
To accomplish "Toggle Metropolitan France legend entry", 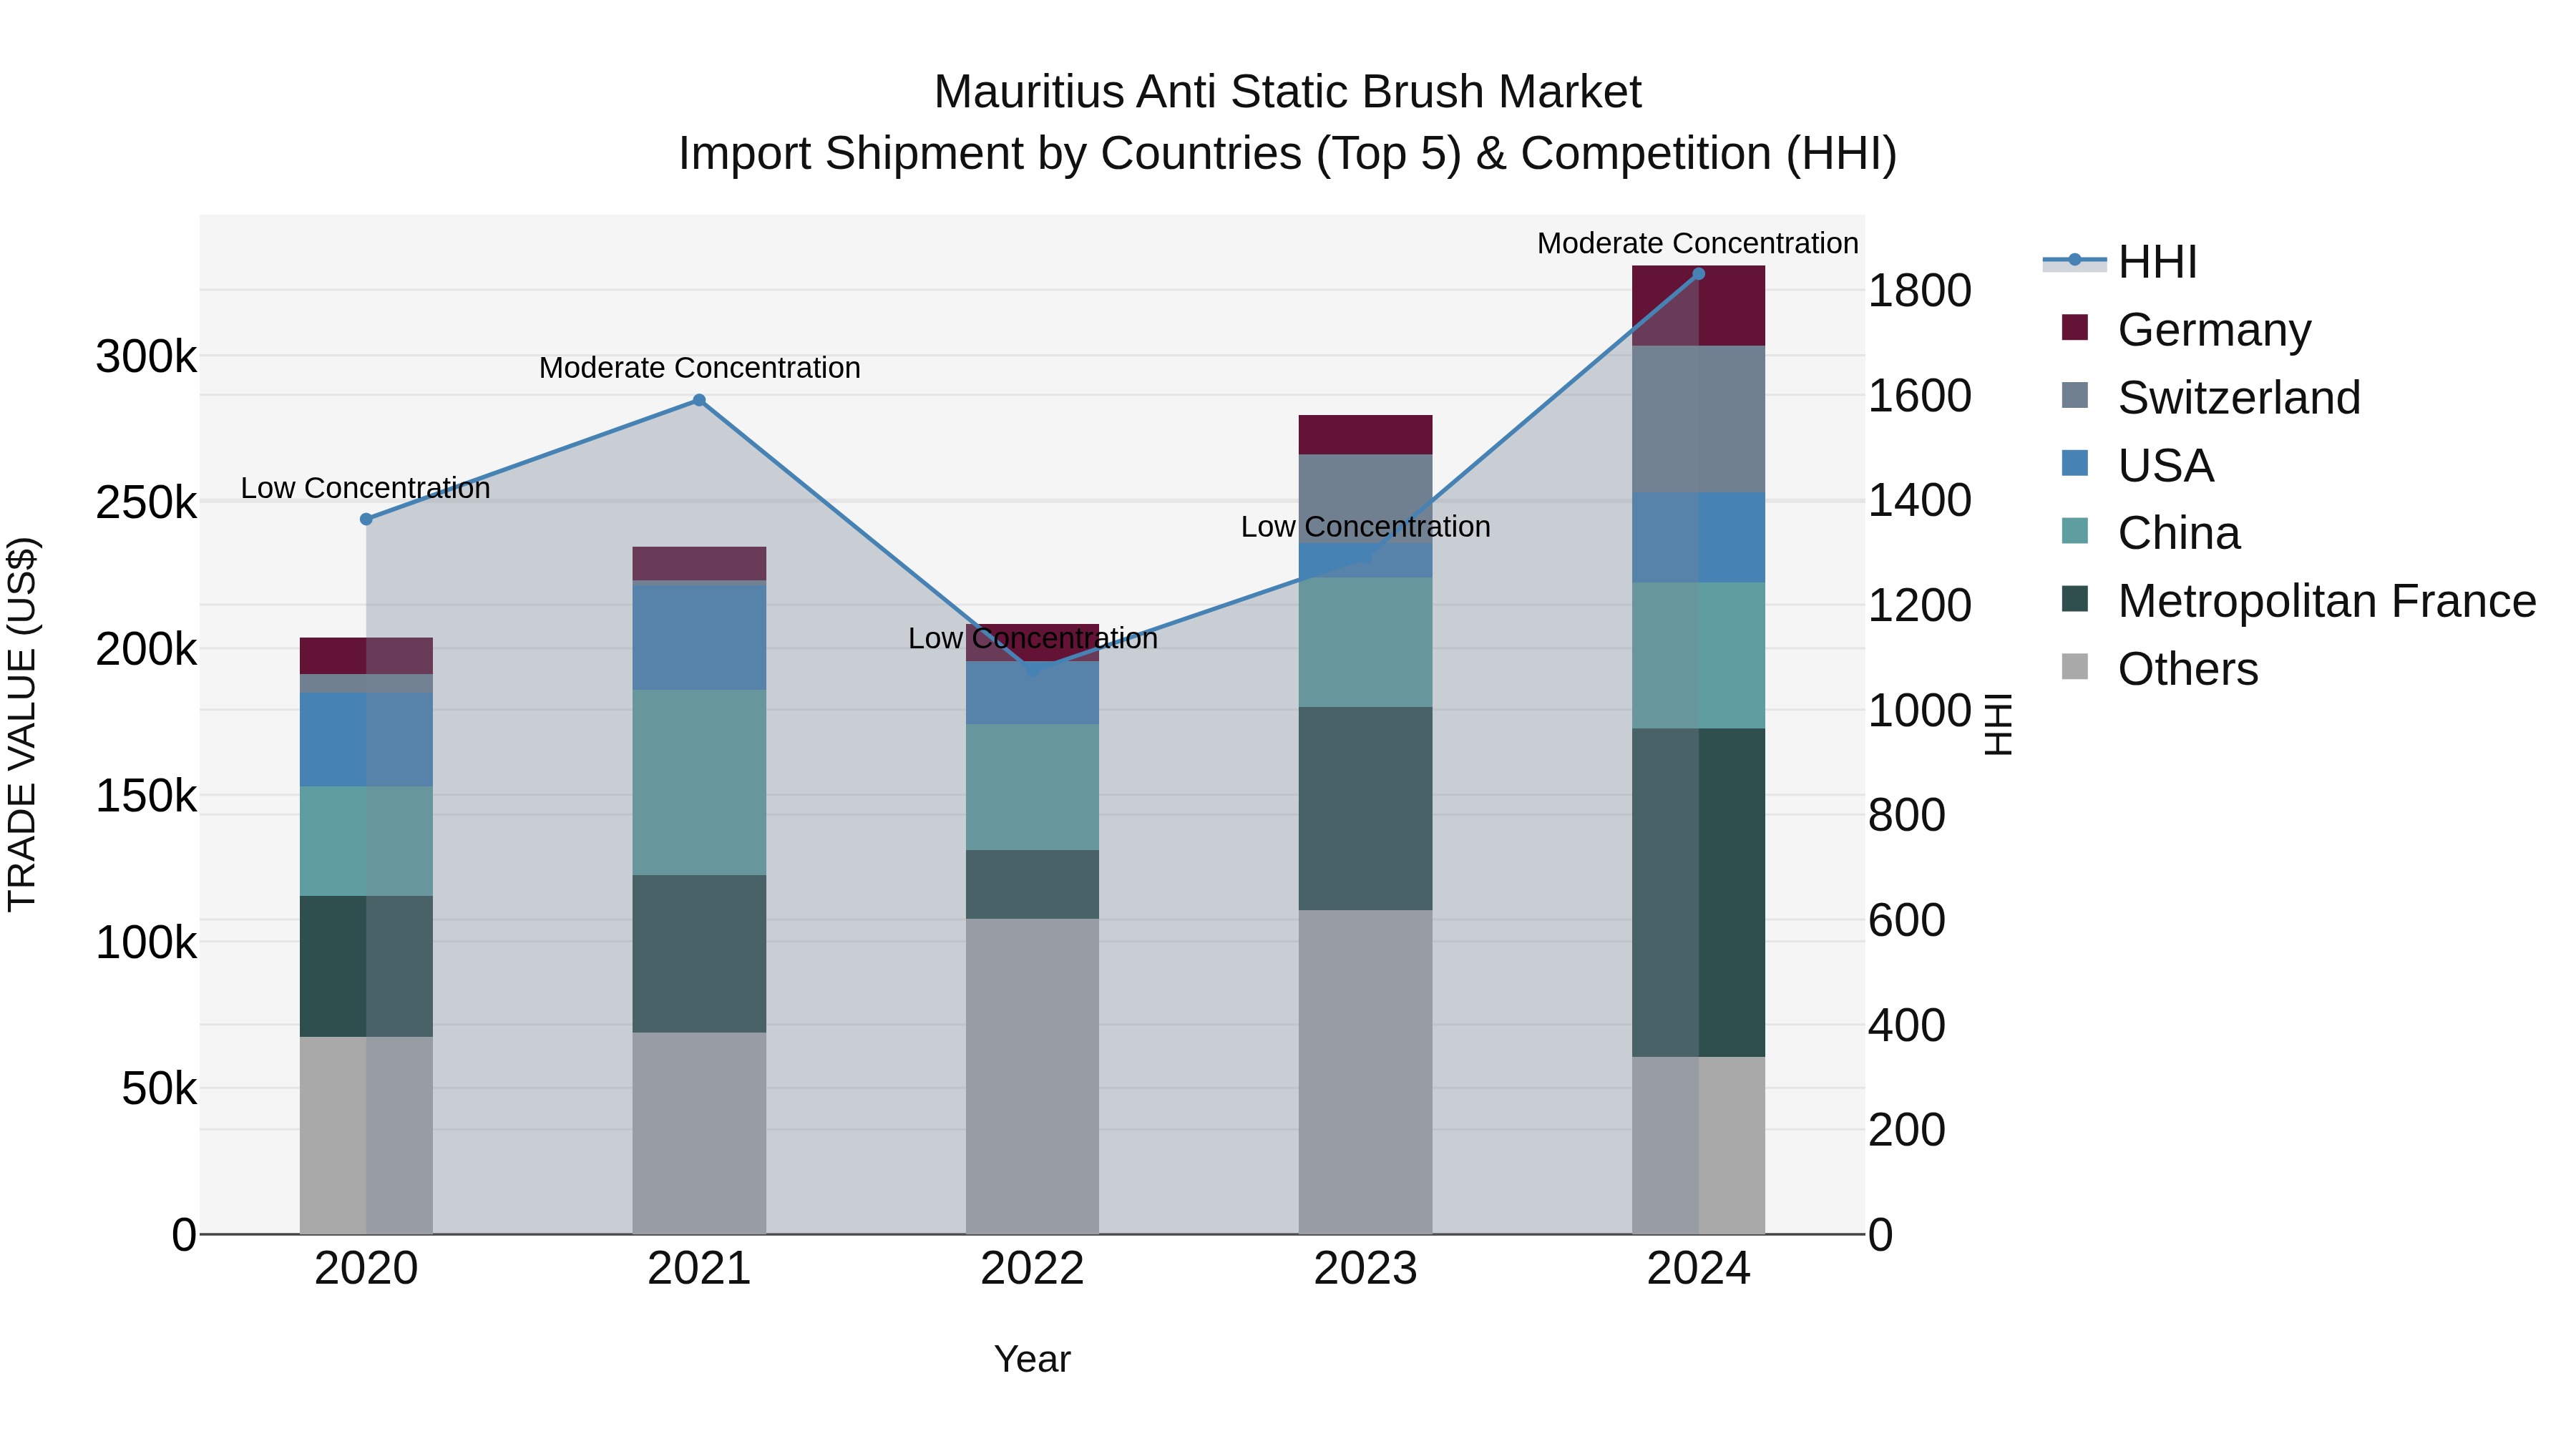I will [2299, 601].
